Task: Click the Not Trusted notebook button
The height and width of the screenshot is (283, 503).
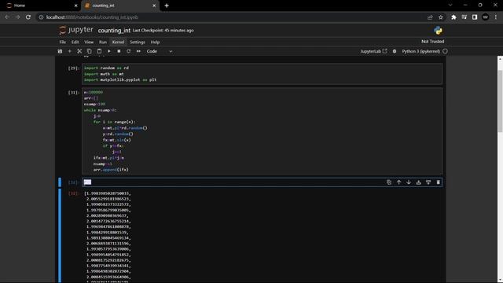Action: [433, 42]
